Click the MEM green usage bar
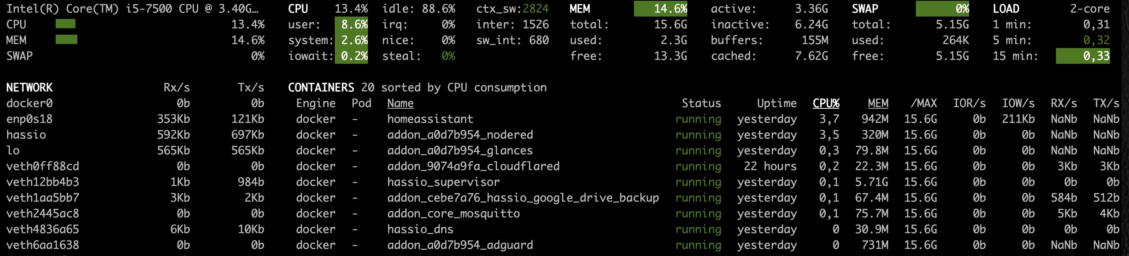Image resolution: width=1129 pixels, height=256 pixels. click(x=66, y=40)
